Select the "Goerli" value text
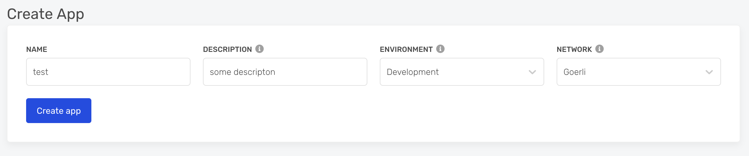The width and height of the screenshot is (749, 156). point(574,72)
